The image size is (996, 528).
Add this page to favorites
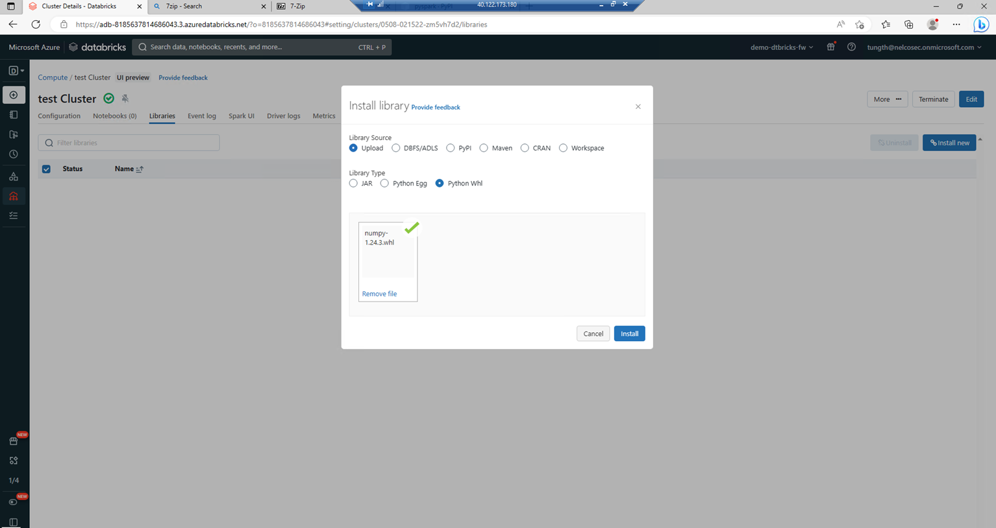click(x=860, y=25)
